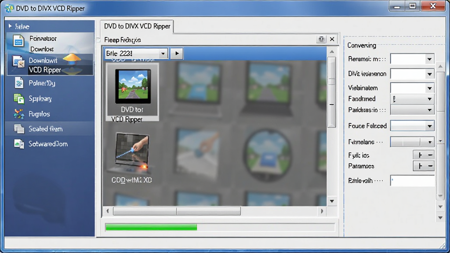Viewport: 450px width, 253px height.
Task: Click the Rinle-raih input field
Action: point(412,181)
